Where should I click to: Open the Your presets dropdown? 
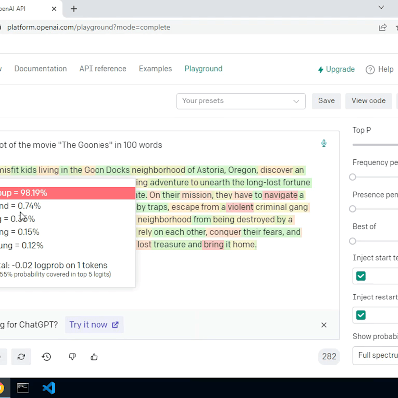click(x=241, y=101)
